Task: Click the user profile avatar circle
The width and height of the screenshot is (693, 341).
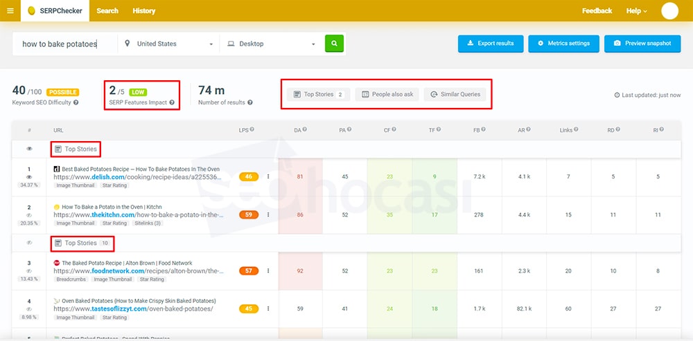Action: [x=669, y=10]
